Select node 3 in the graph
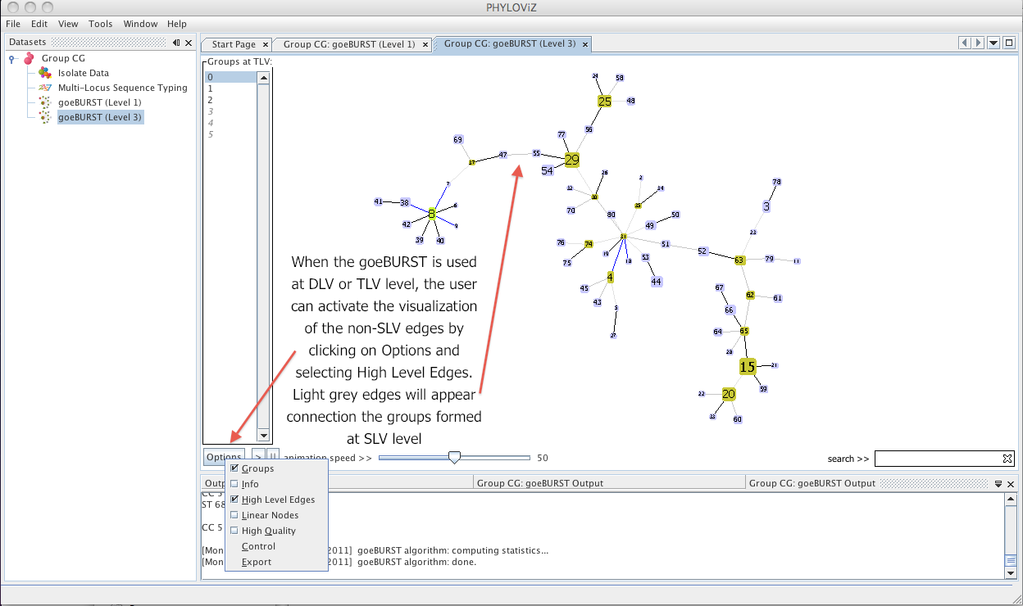Image resolution: width=1023 pixels, height=606 pixels. pyautogui.click(x=766, y=206)
